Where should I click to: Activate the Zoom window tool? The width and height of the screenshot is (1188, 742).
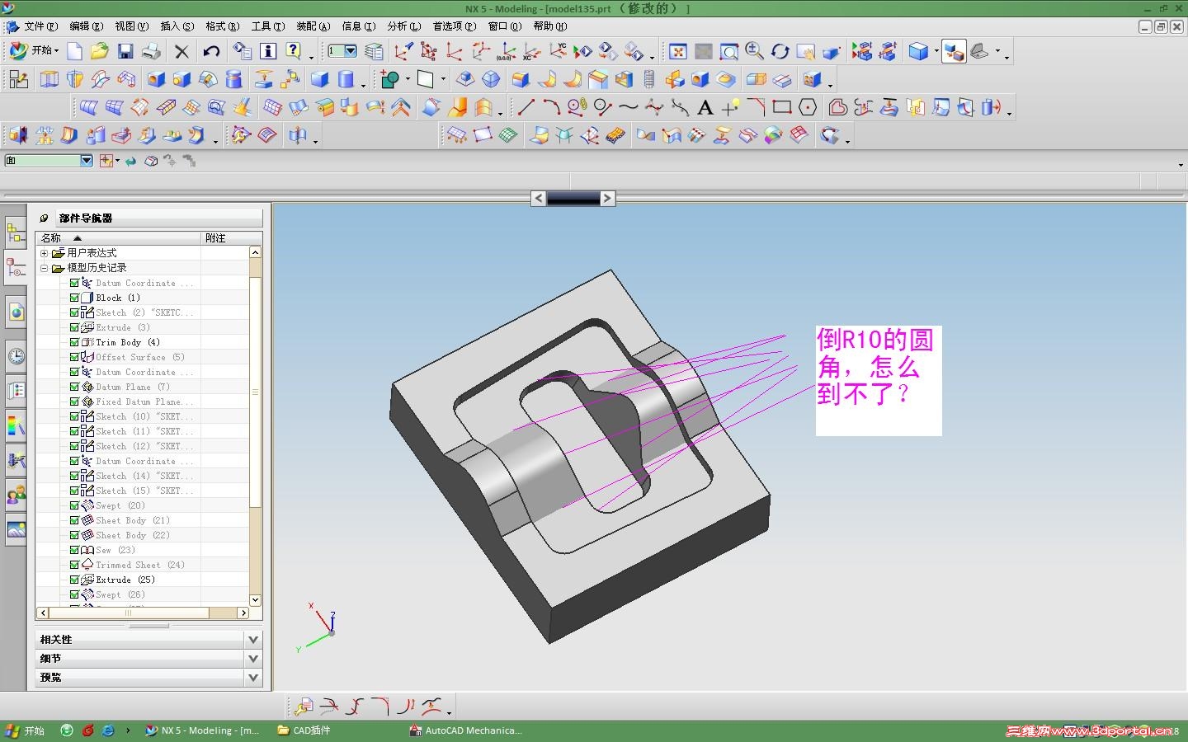(x=729, y=52)
